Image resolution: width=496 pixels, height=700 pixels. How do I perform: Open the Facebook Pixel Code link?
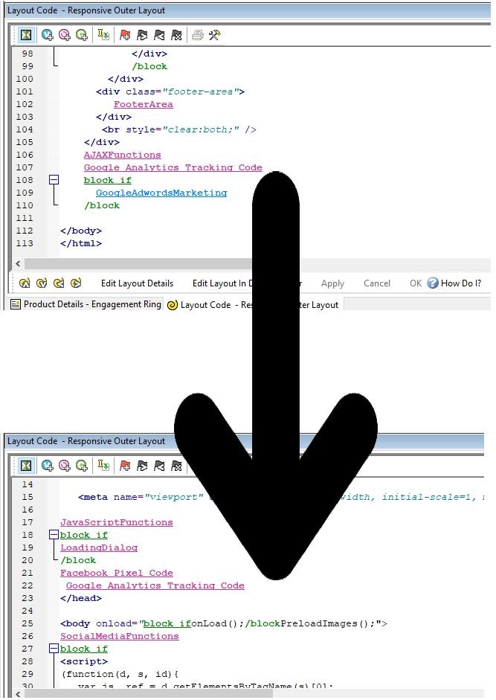tap(117, 573)
